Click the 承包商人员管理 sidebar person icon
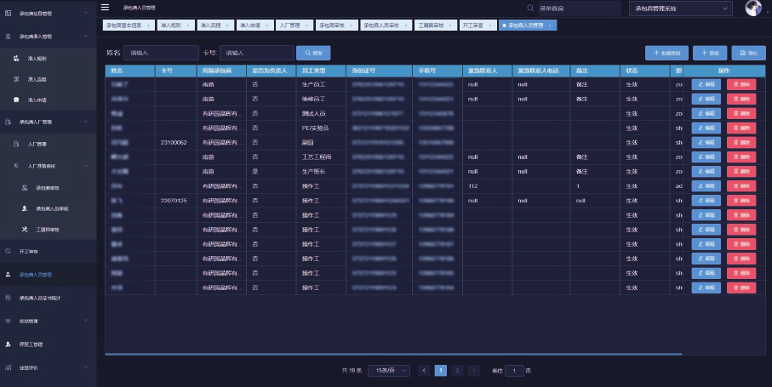Image resolution: width=772 pixels, height=387 pixels. click(x=9, y=275)
